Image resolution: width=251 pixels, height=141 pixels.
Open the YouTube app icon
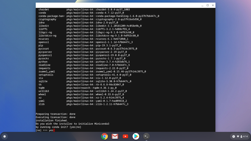(x=125, y=136)
